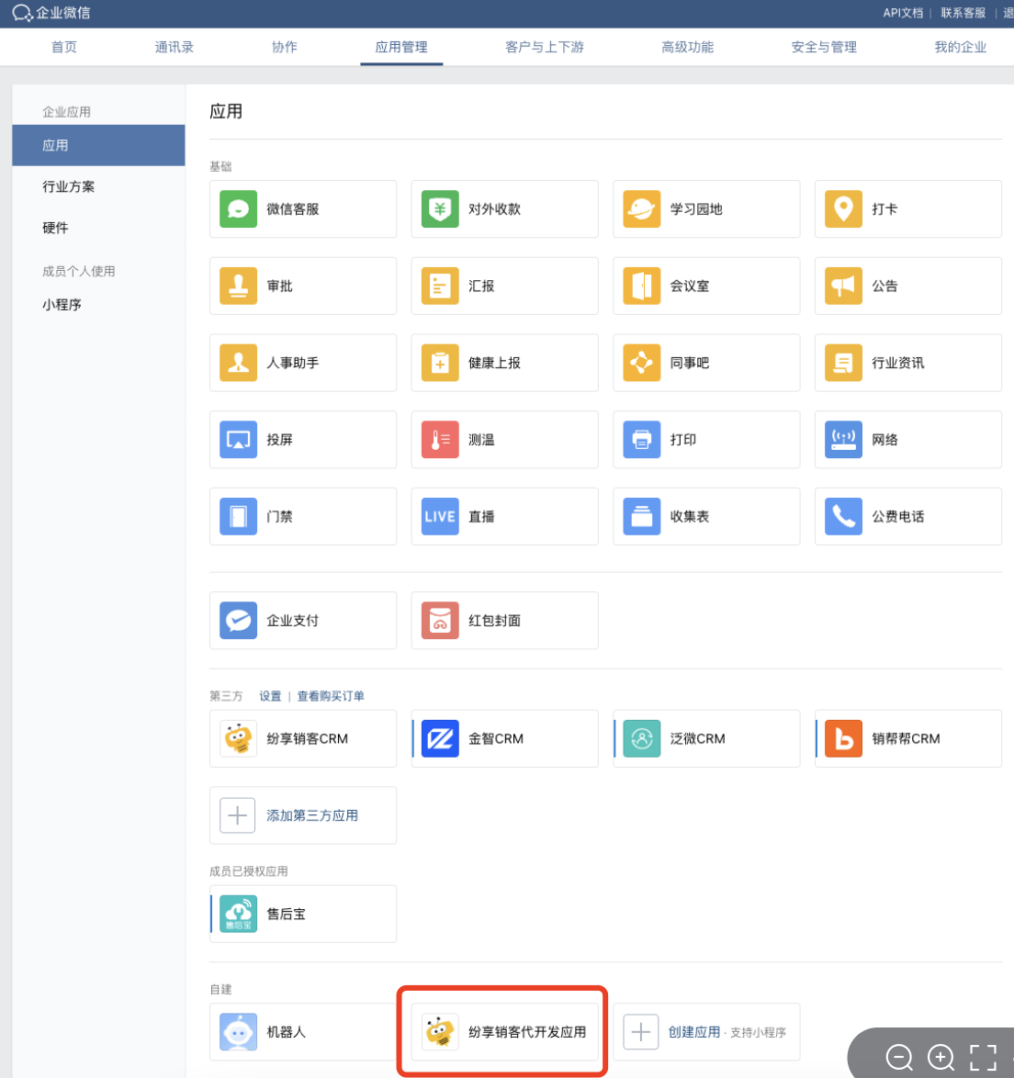The height and width of the screenshot is (1078, 1014).
Task: Click the plus icon beside 创建应用
Action: [x=641, y=1033]
